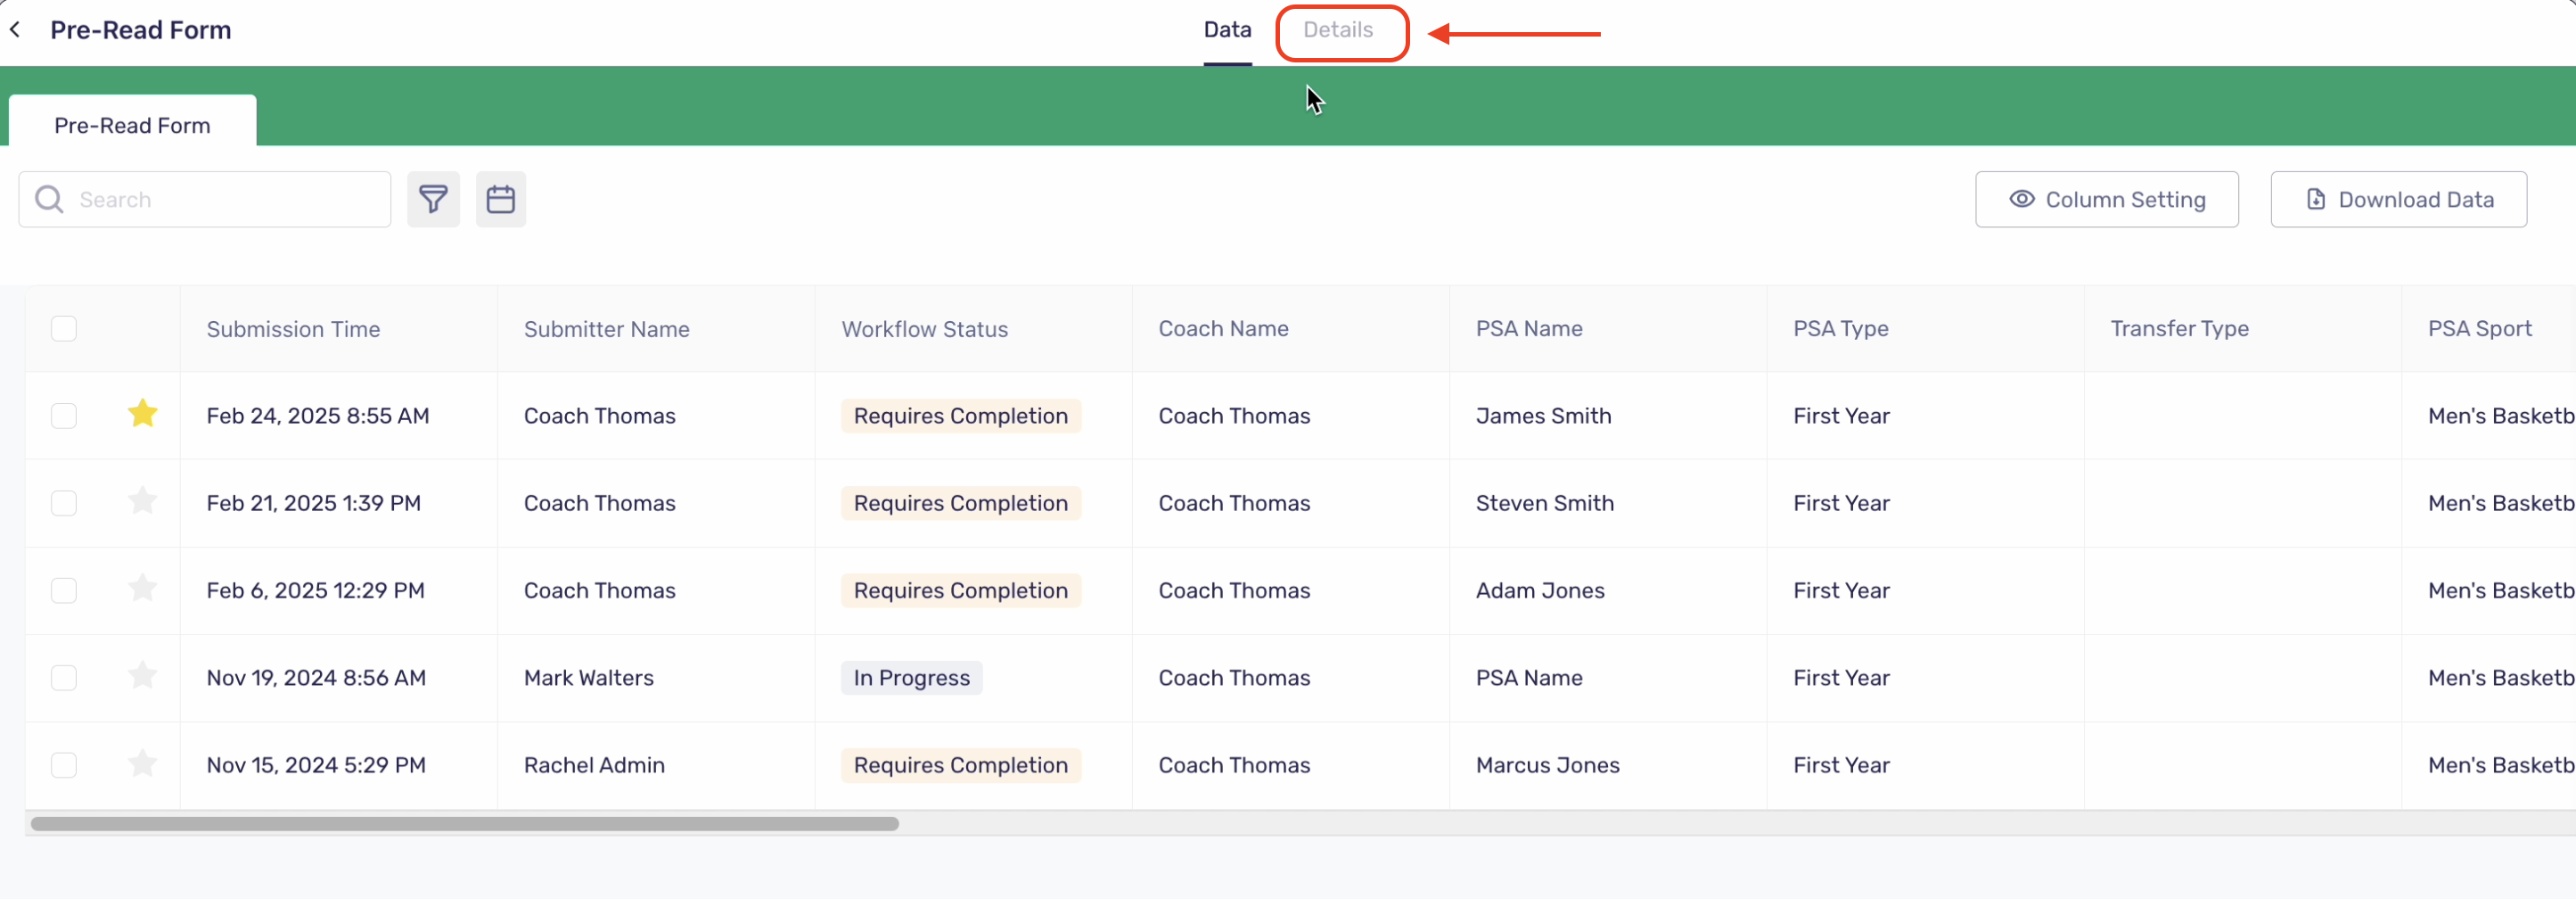Check the select-all checkbox in table header

(64, 328)
